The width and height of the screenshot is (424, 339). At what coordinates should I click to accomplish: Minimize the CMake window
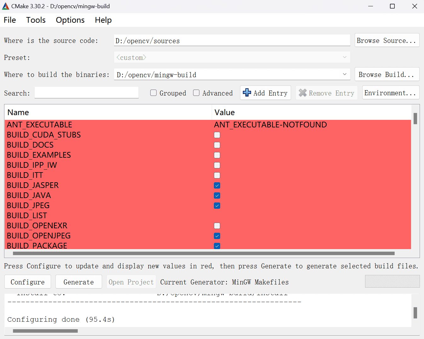(371, 6)
